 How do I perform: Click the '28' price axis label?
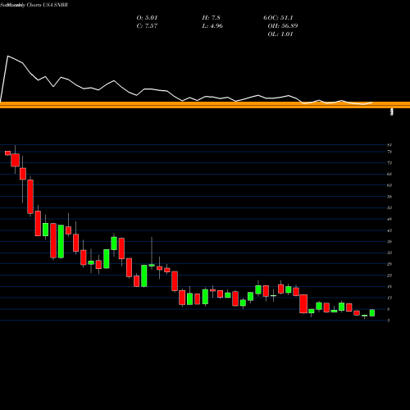tap(389, 264)
